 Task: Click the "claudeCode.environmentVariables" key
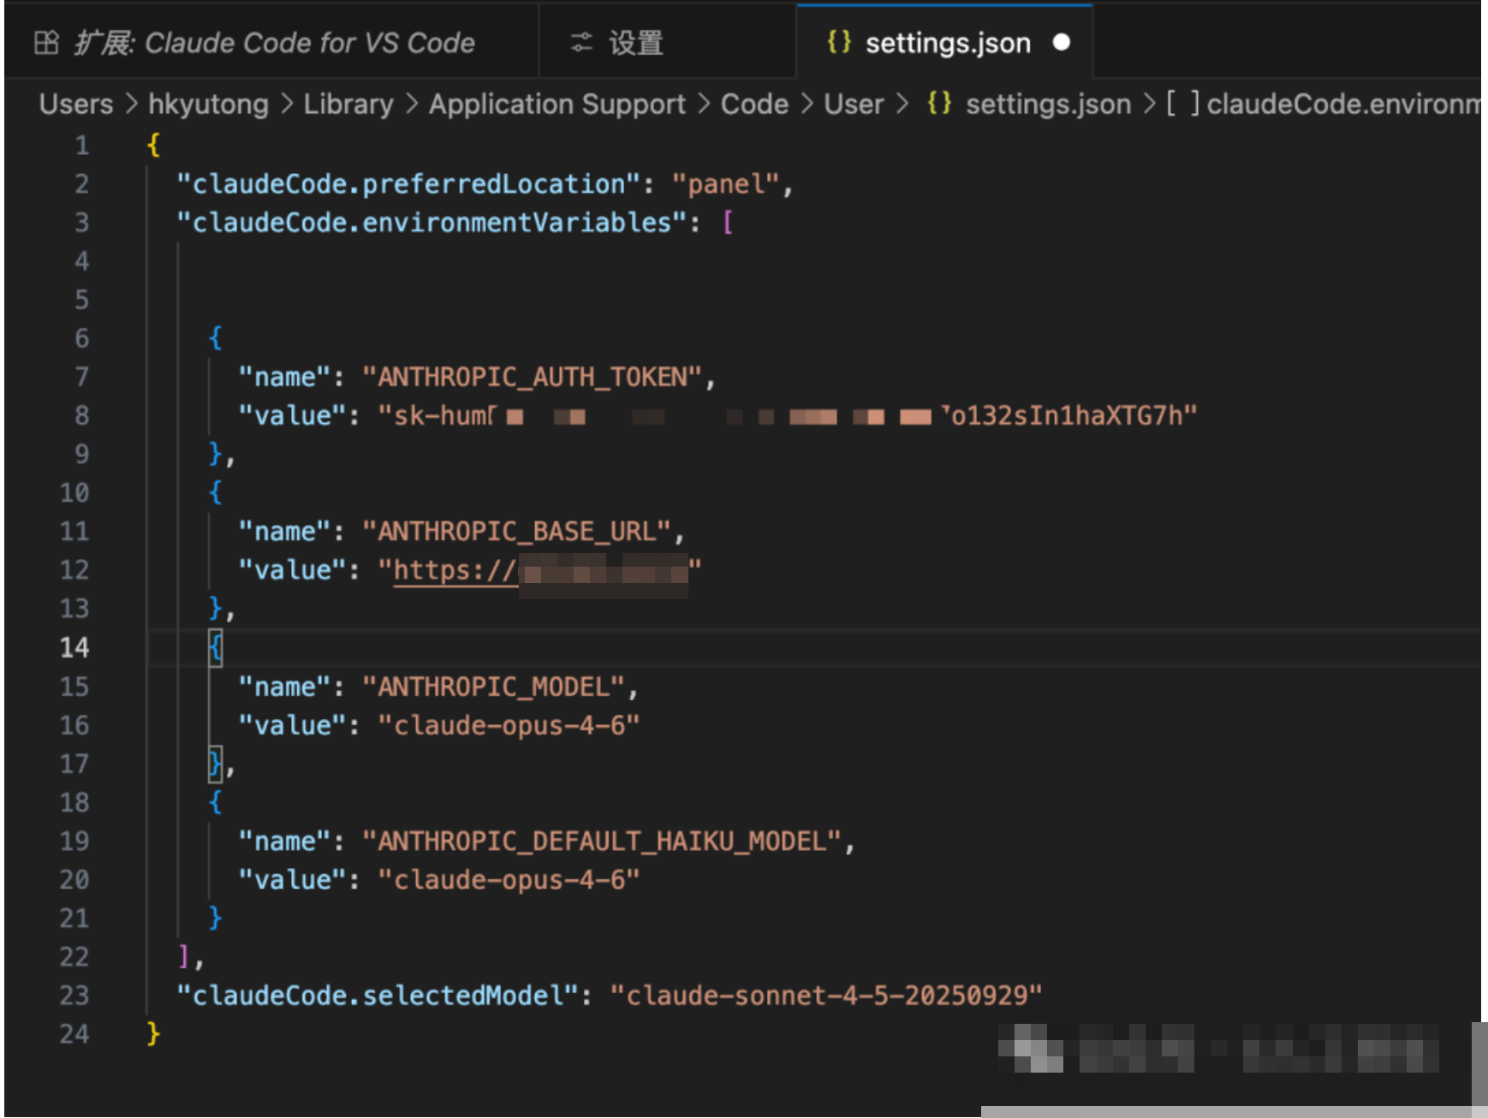click(432, 223)
